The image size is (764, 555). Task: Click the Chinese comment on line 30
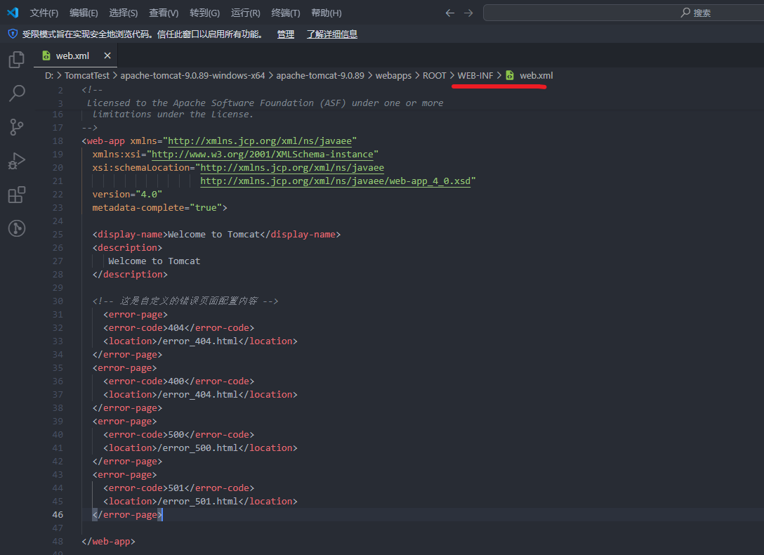[x=185, y=301]
